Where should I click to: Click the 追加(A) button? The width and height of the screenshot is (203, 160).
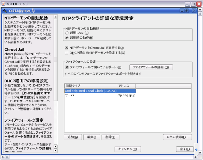point(73,137)
